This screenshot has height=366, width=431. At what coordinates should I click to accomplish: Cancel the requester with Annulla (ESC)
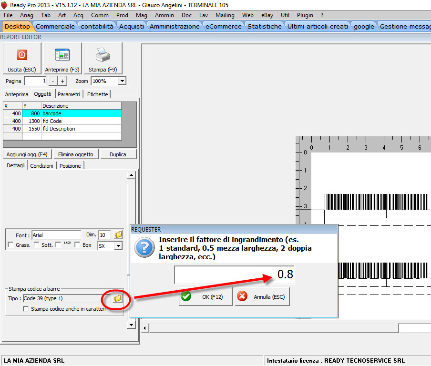pyautogui.click(x=262, y=297)
